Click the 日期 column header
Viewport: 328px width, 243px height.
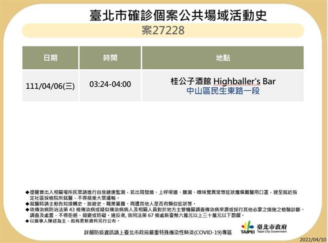click(x=50, y=58)
